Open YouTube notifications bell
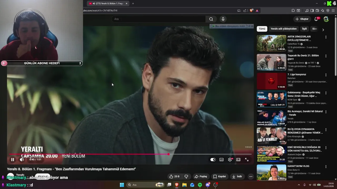The width and height of the screenshot is (337, 189). [316, 19]
